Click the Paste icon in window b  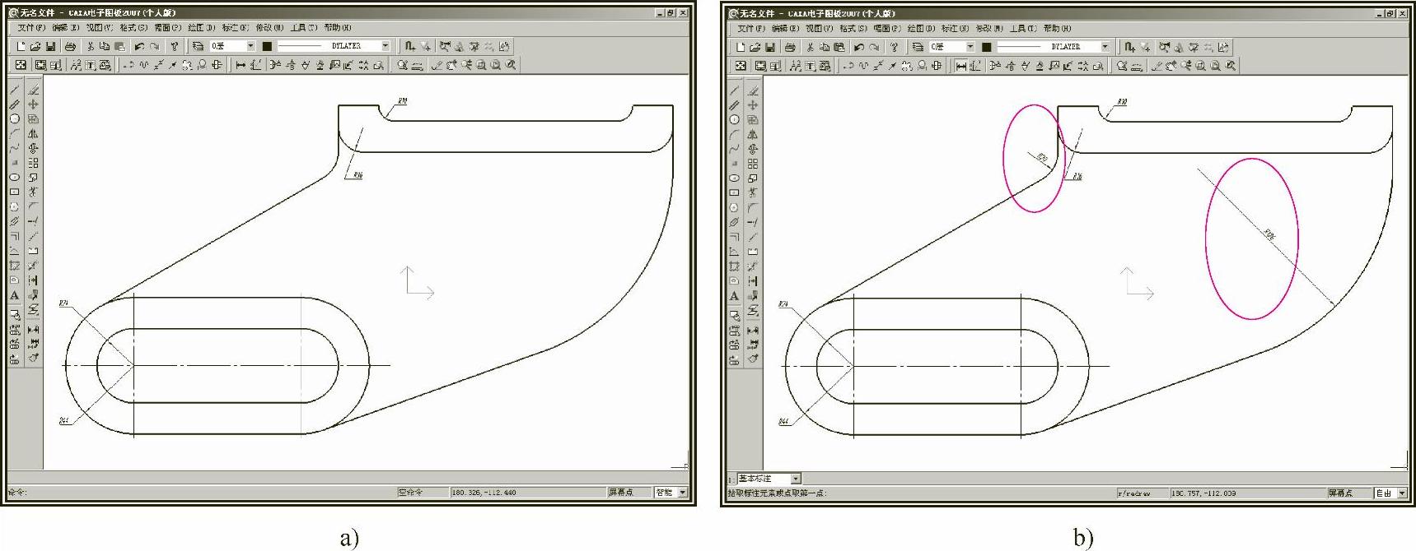[x=839, y=48]
